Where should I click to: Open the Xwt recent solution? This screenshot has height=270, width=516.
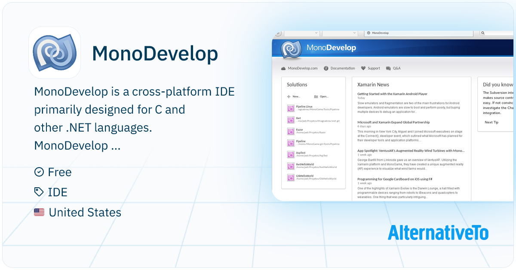(313, 120)
